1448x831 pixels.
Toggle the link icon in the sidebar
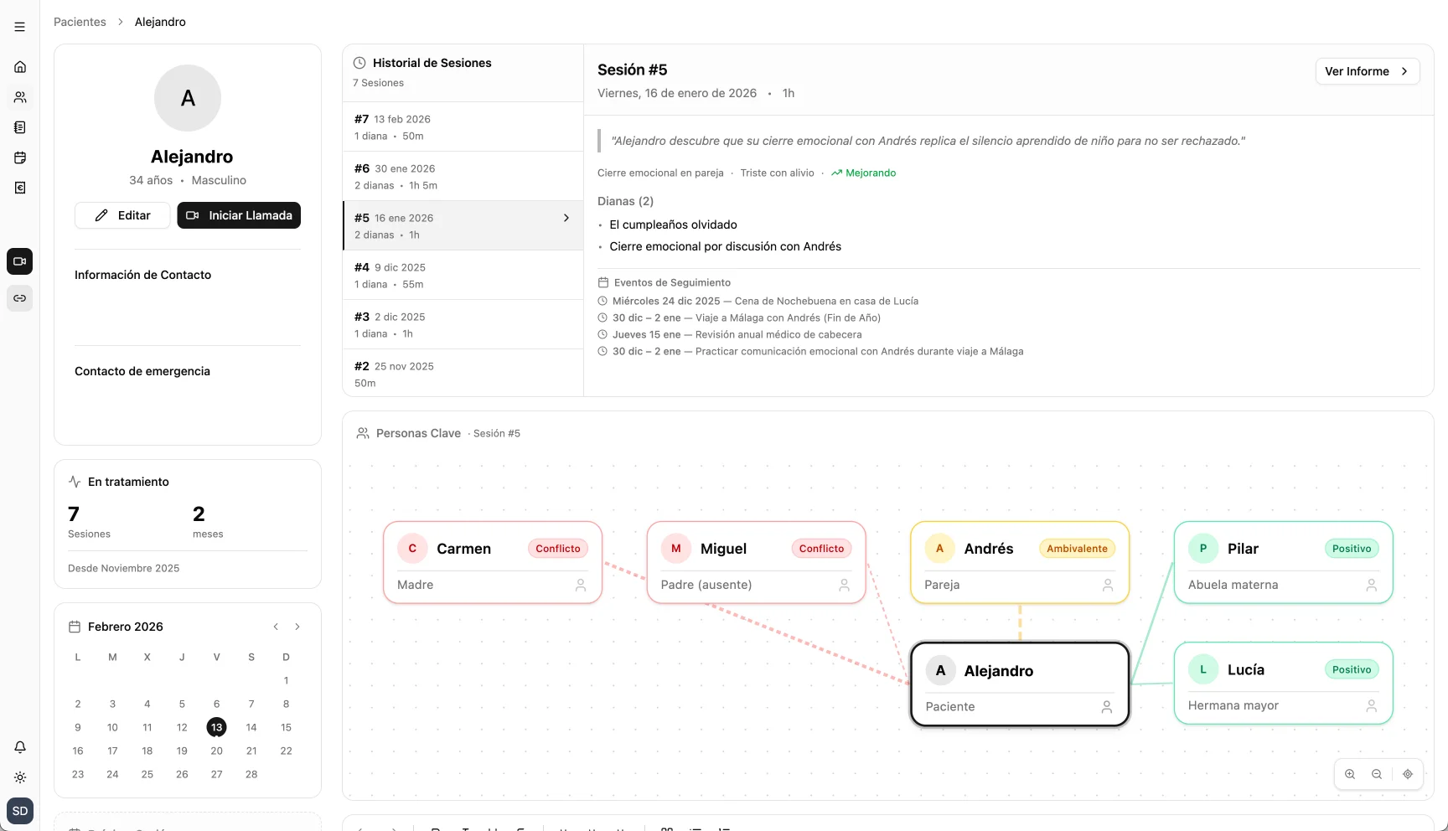[19, 297]
